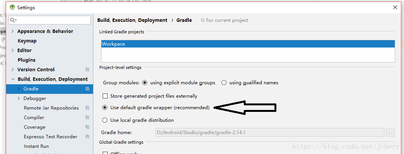Select 'Use local gradle distribution' option
The image size is (404, 154).
pos(105,120)
